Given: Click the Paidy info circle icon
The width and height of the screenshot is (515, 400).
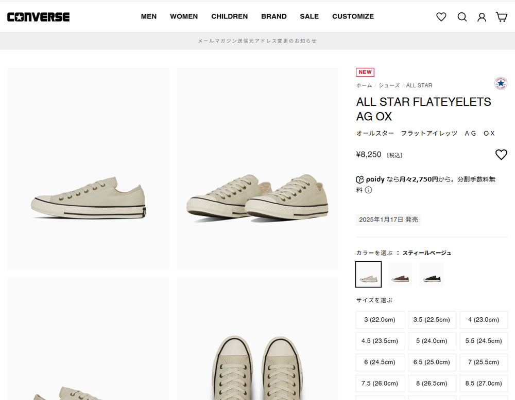Looking at the screenshot, I should [369, 190].
